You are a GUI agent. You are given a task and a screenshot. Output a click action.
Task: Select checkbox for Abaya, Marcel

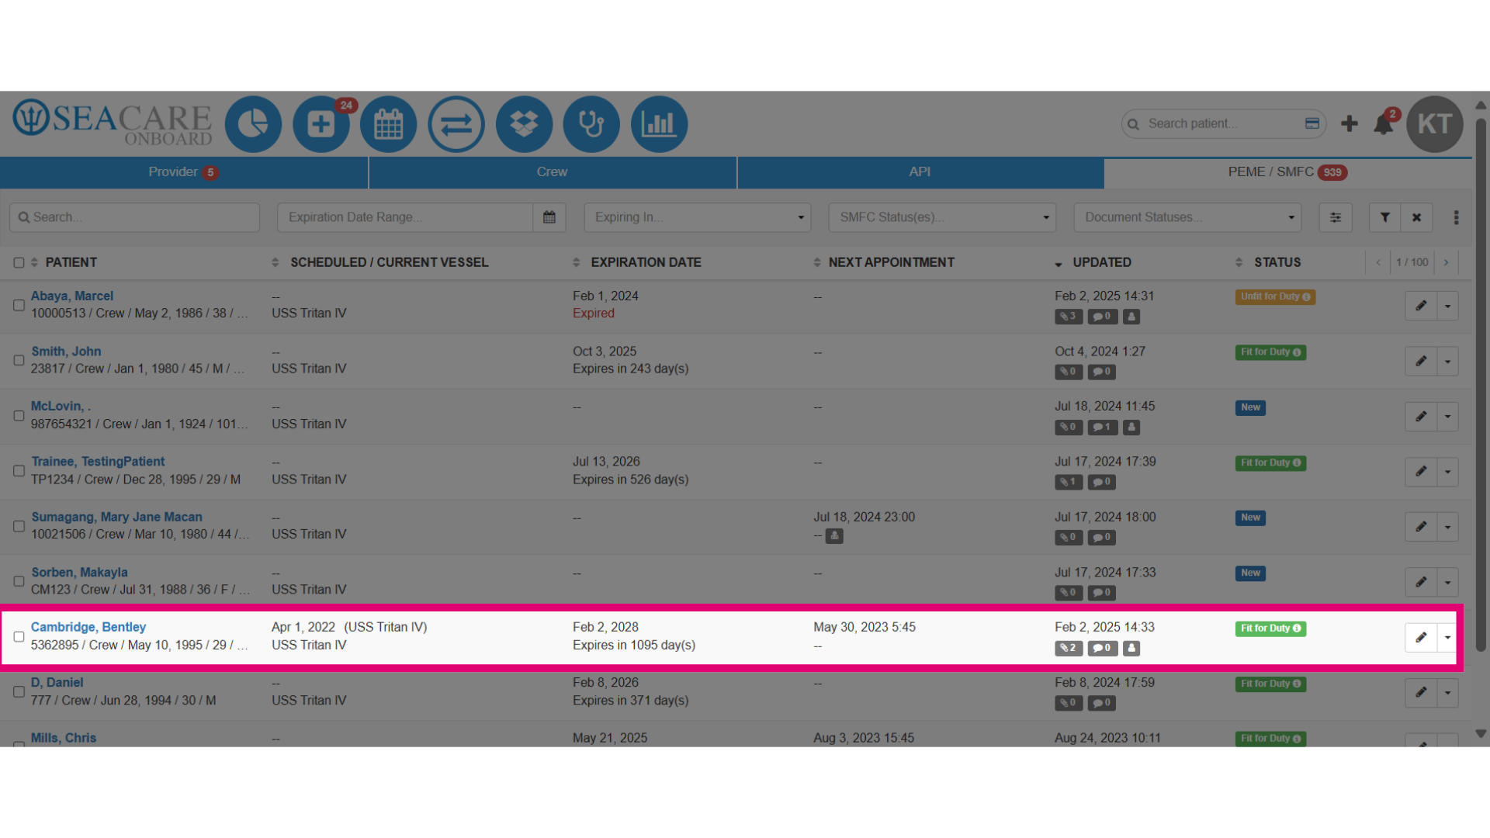(19, 305)
